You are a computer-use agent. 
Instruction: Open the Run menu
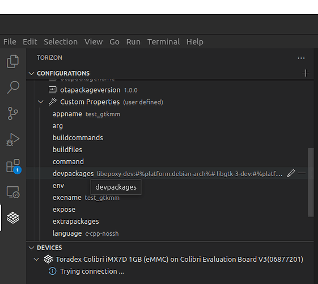[133, 42]
